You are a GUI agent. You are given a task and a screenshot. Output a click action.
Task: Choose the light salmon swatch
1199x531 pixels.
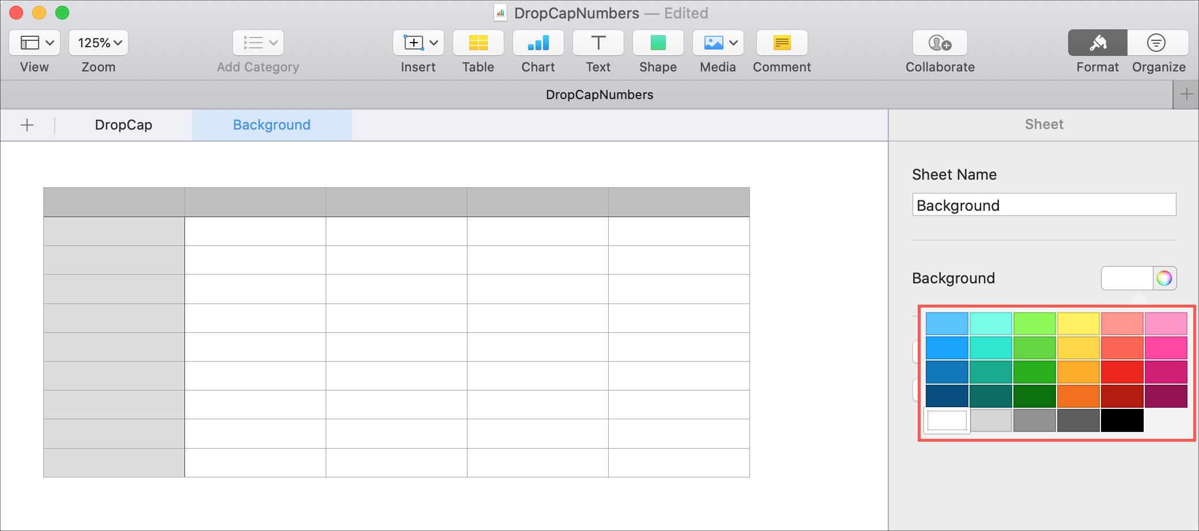point(1122,324)
